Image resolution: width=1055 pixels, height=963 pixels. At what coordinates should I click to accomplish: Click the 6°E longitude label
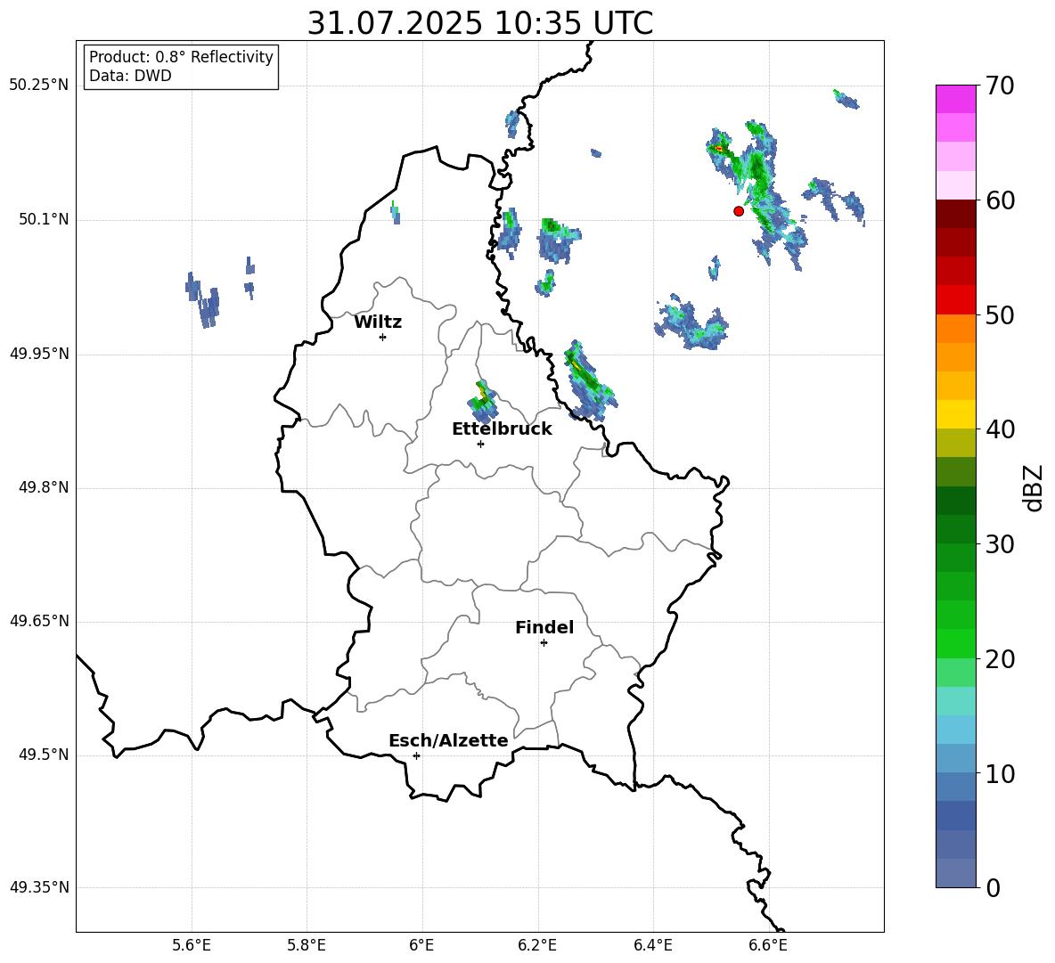[421, 945]
